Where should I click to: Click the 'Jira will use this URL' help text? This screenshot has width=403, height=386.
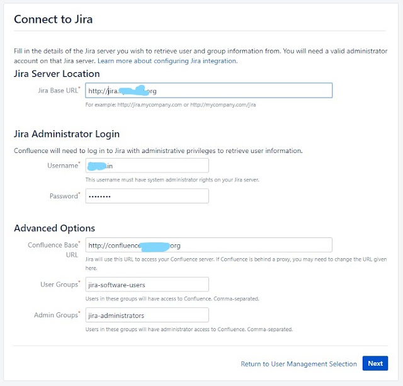[x=236, y=264]
